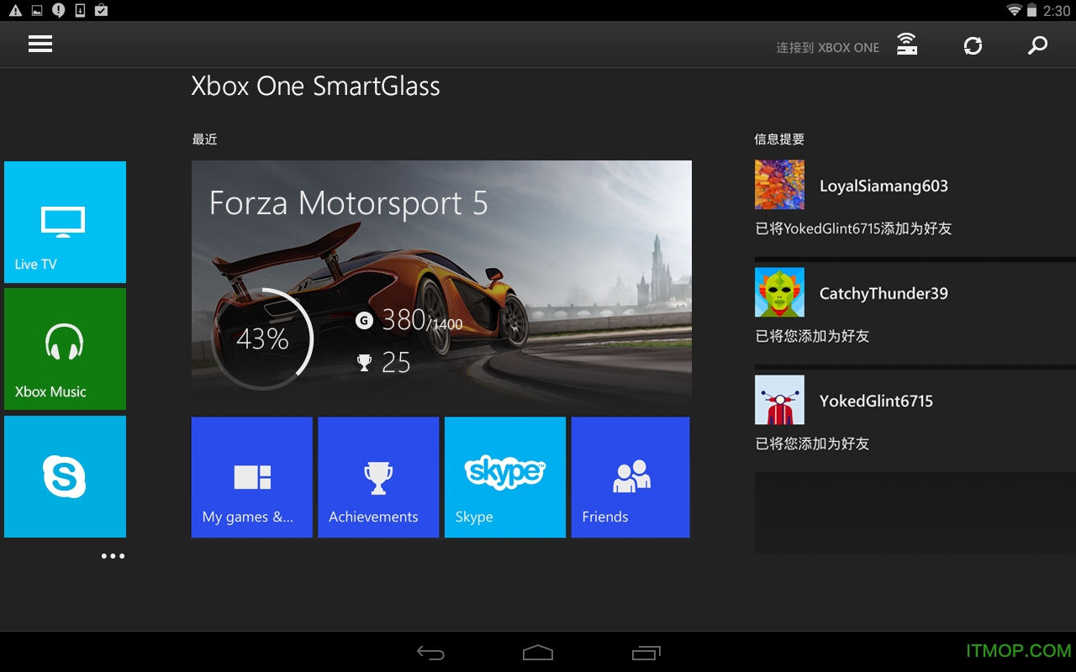The image size is (1076, 672).
Task: Open My games & apps tile
Action: click(x=252, y=477)
